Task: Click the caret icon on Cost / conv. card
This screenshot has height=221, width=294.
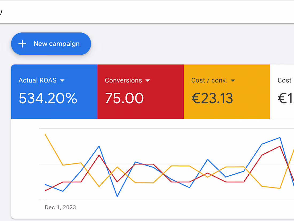Action: (233, 80)
